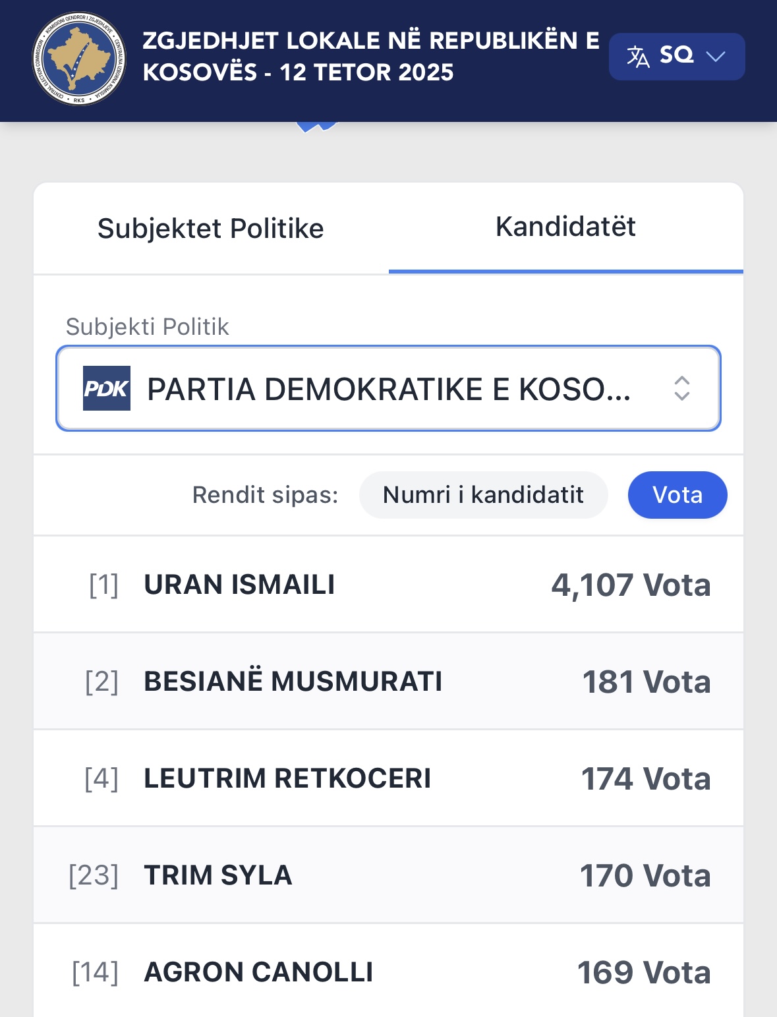Click the 4,107 Vota count
The height and width of the screenshot is (1017, 777).
[x=631, y=585]
